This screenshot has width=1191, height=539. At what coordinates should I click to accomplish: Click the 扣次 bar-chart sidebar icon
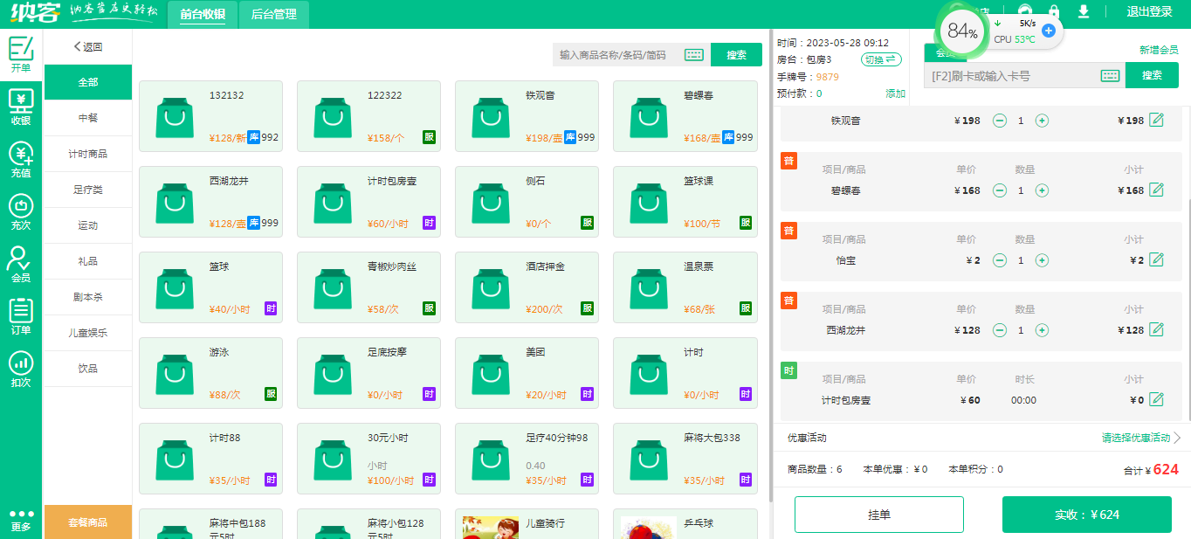[x=21, y=368]
